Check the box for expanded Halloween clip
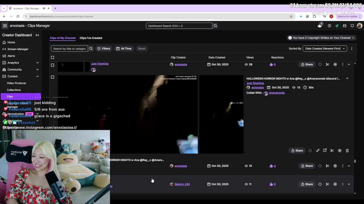The width and height of the screenshot is (364, 204). pyautogui.click(x=52, y=77)
